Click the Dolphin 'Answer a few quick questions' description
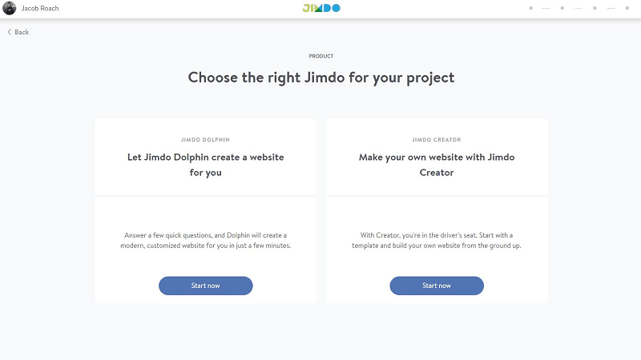 point(206,241)
